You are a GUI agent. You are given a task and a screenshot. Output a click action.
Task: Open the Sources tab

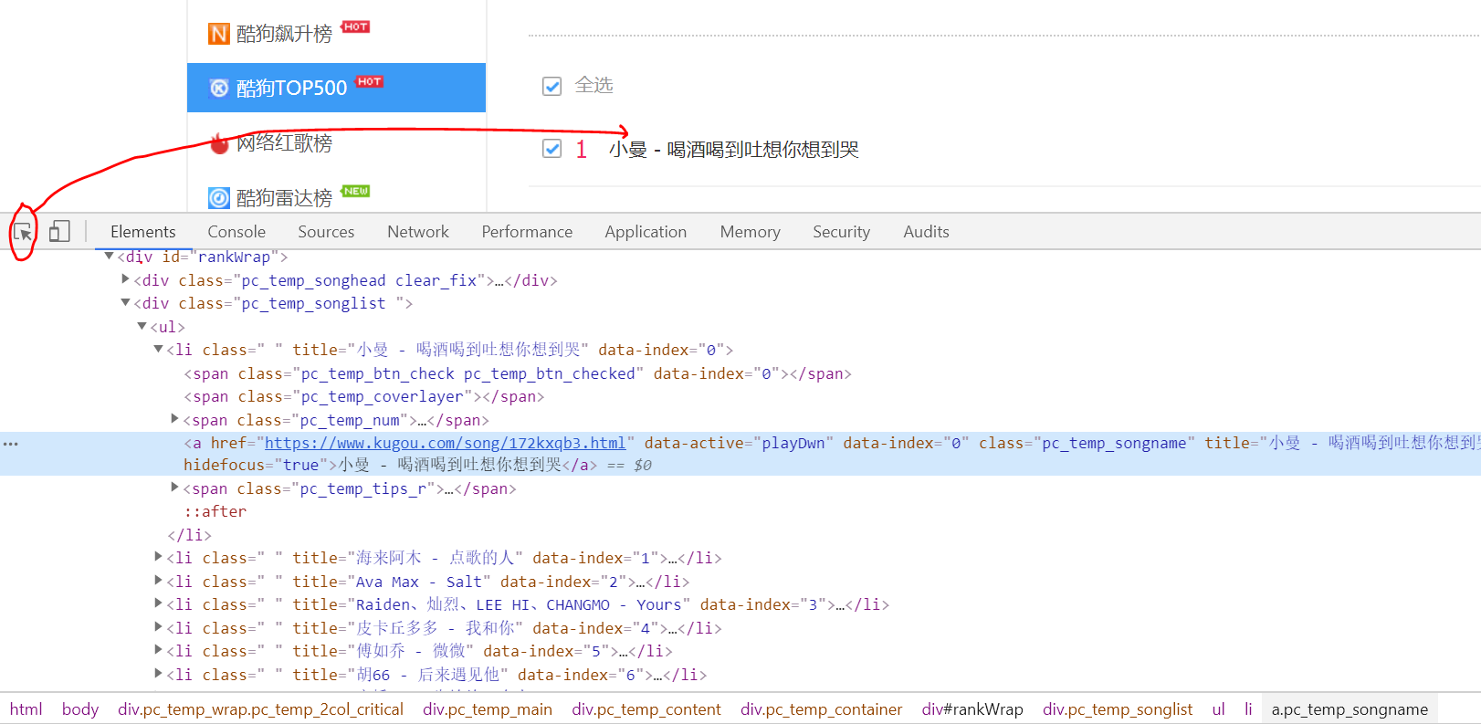coord(326,232)
